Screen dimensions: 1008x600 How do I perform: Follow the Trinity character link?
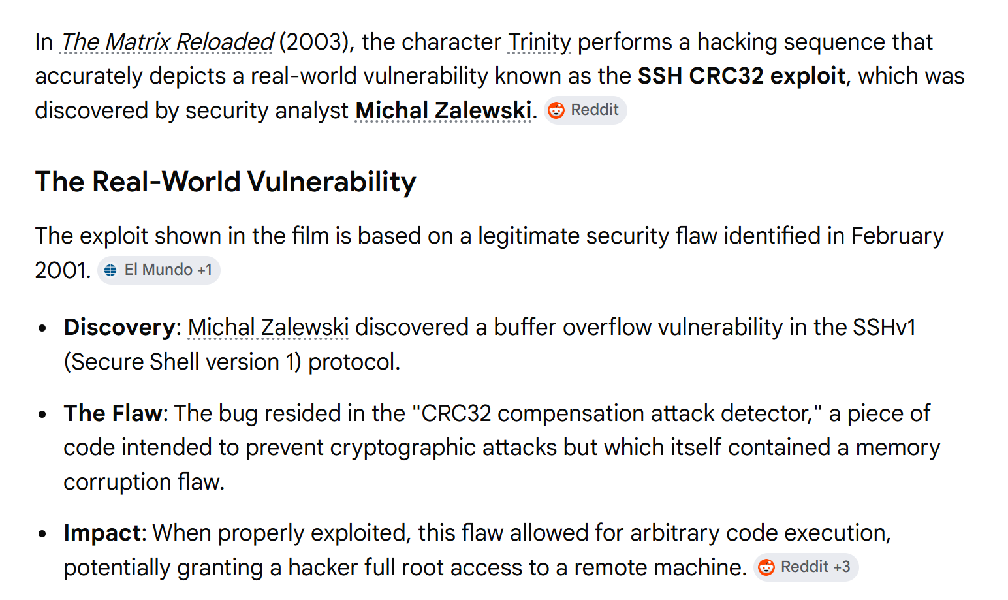point(539,42)
